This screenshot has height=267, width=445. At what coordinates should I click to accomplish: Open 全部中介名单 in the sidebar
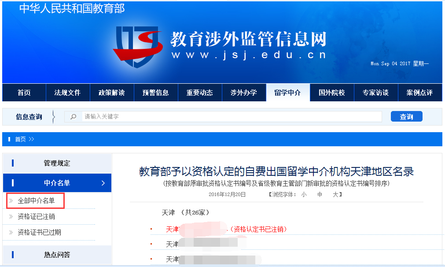pyautogui.click(x=36, y=201)
